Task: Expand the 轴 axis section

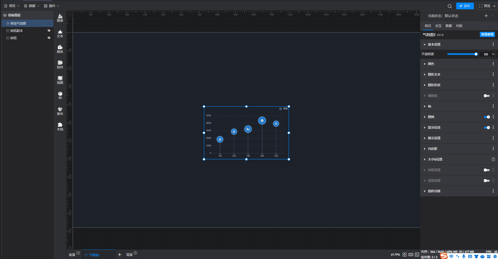Action: (429, 106)
